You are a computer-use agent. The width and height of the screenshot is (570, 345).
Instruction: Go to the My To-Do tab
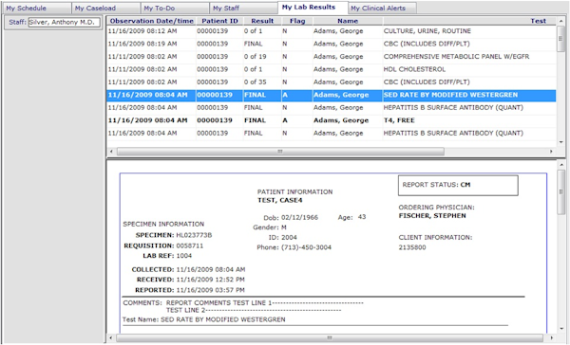click(x=175, y=8)
